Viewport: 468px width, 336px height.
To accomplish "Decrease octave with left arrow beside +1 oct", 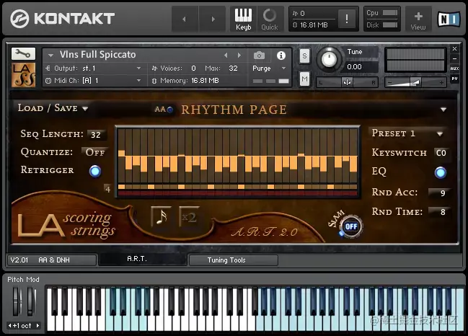I will point(10,326).
